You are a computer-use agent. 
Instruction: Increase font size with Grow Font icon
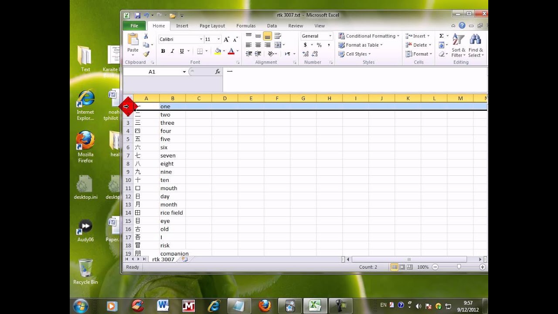[x=226, y=39]
